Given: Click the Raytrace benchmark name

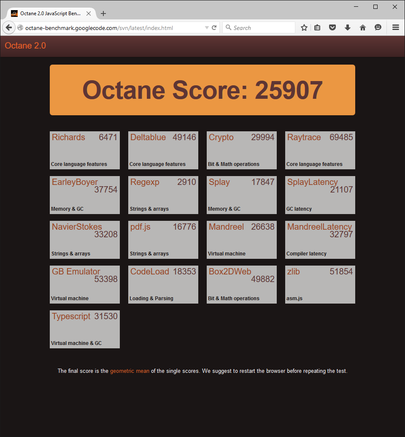Looking at the screenshot, I should (304, 137).
